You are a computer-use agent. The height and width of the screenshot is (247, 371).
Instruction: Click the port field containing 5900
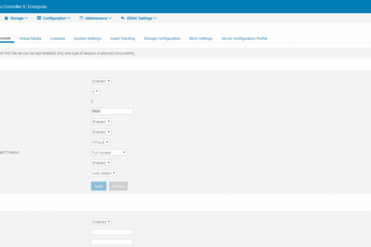pyautogui.click(x=112, y=111)
